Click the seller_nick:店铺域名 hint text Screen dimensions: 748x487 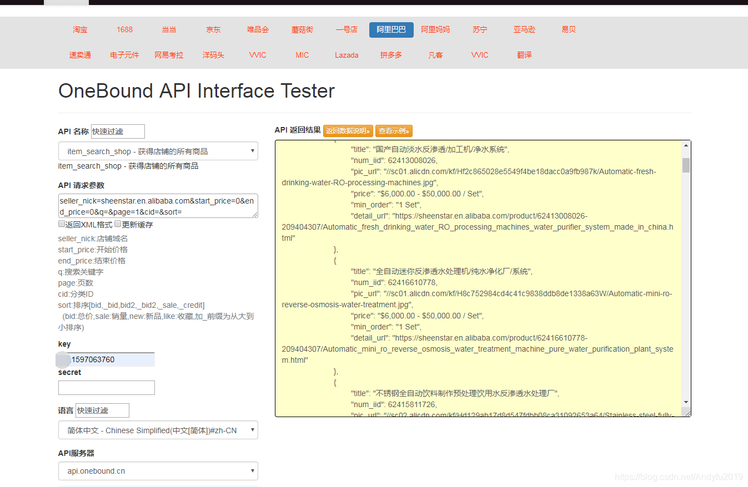coord(93,239)
